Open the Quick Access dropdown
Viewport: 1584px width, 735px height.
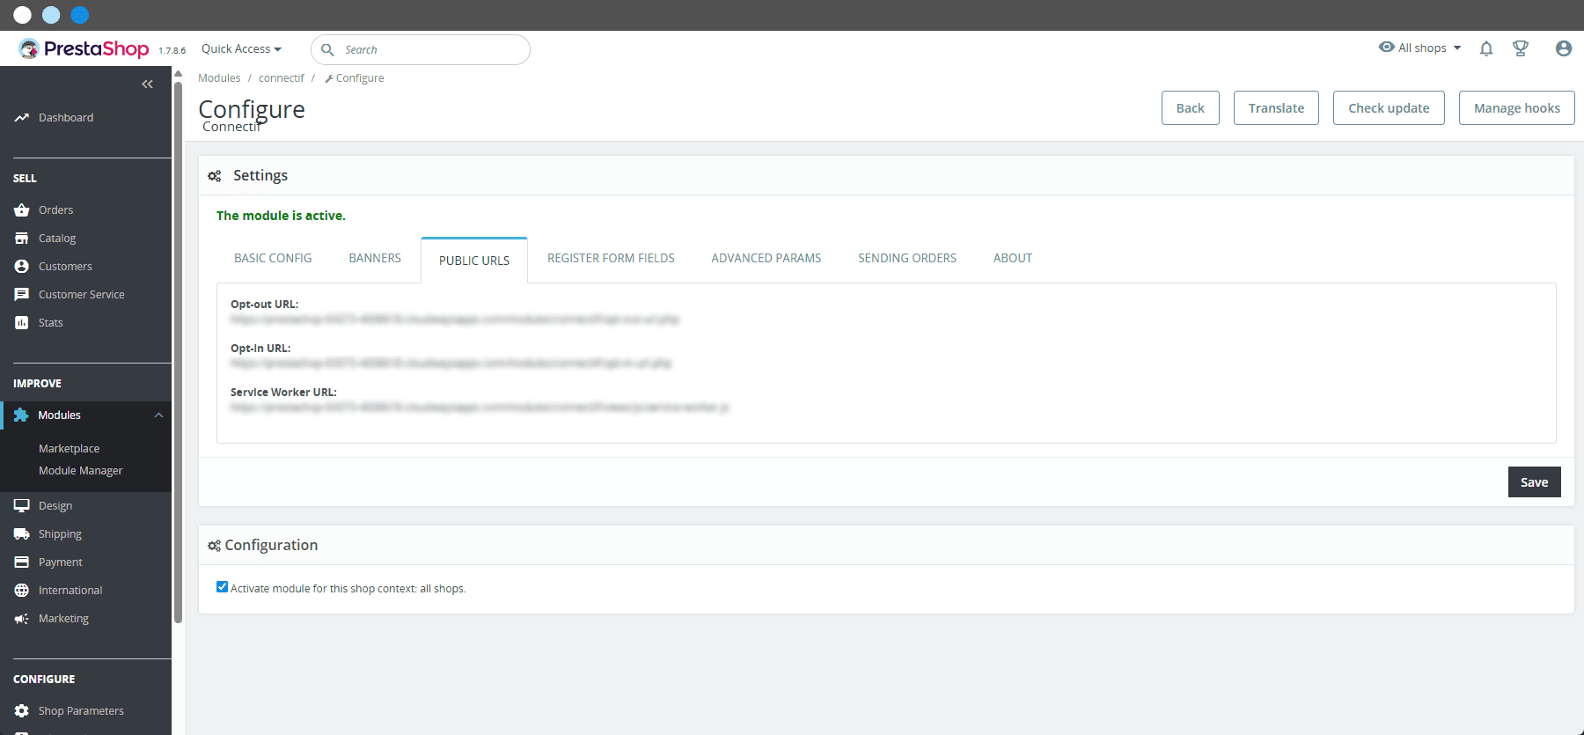coord(241,48)
